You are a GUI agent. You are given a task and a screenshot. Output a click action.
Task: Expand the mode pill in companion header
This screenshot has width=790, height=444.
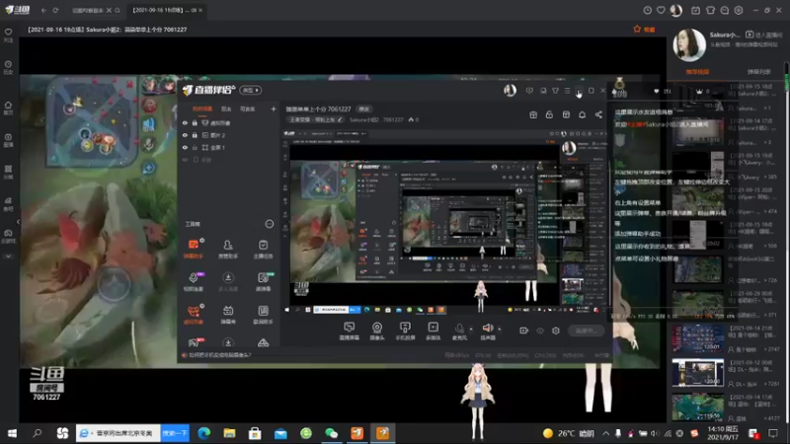(x=251, y=90)
